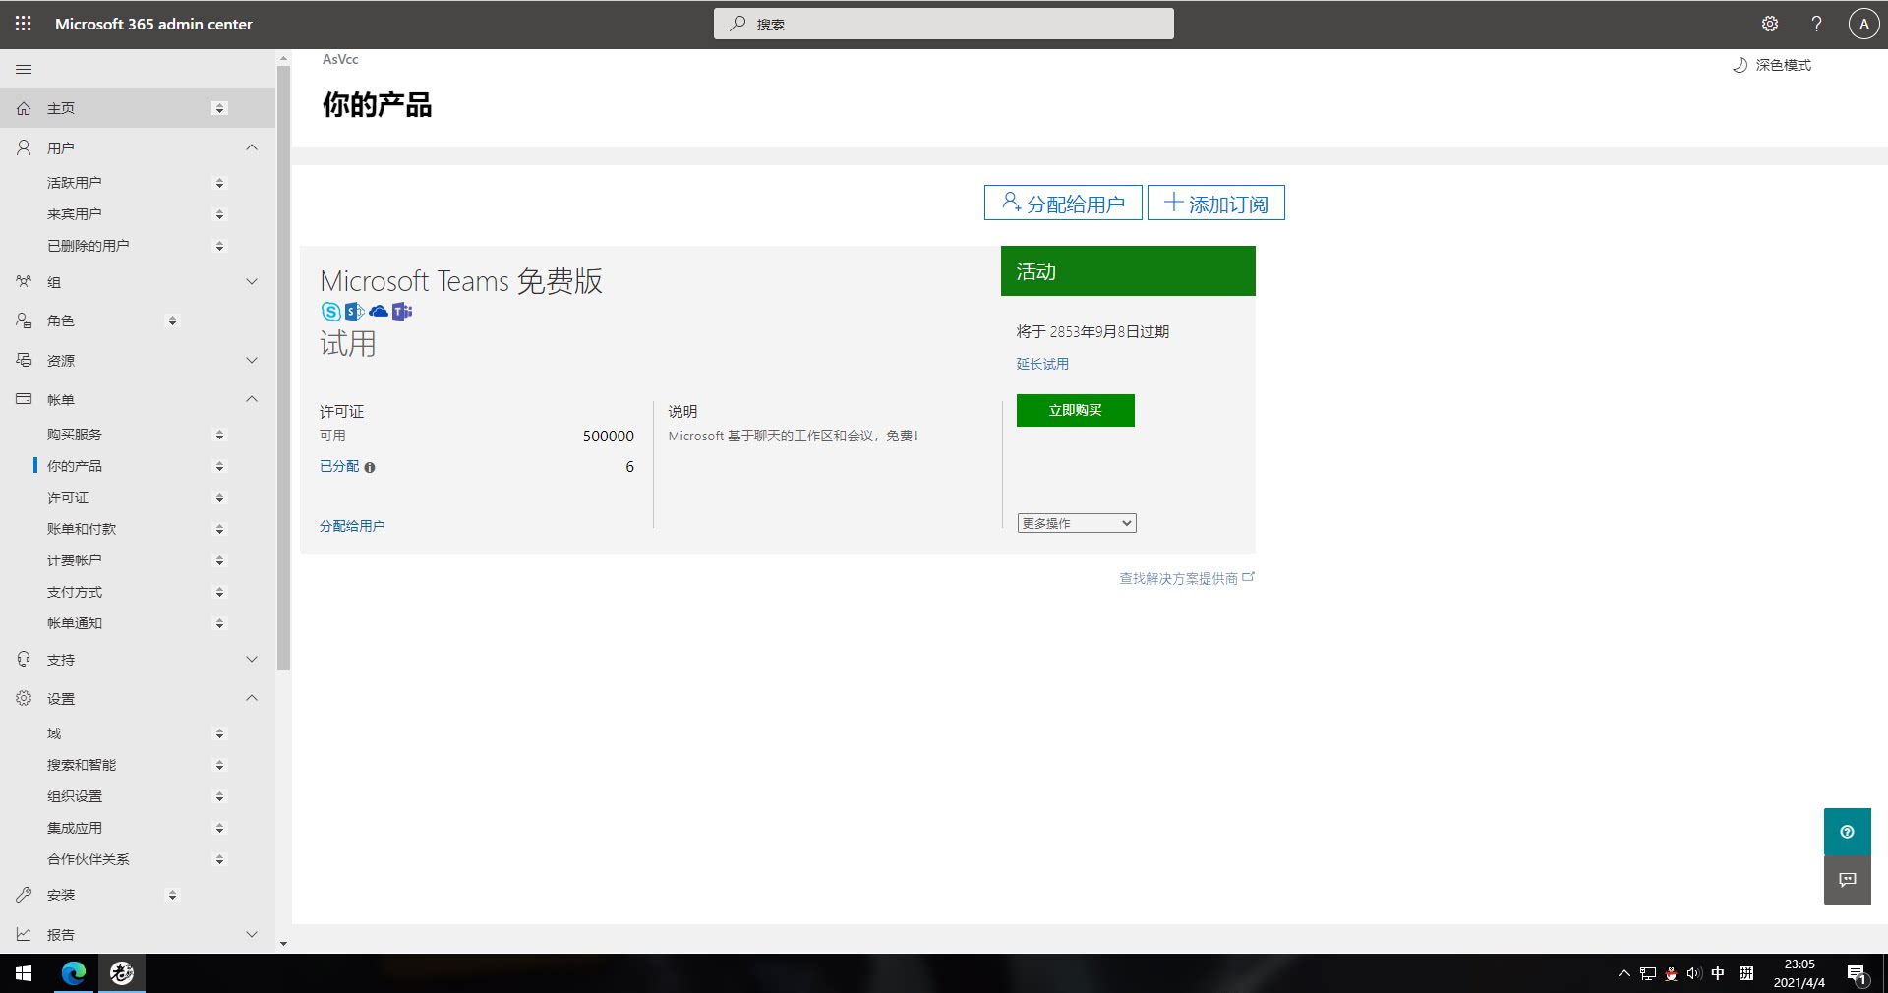This screenshot has width=1888, height=993.
Task: Click the pin icon next to 角色
Action: click(172, 321)
